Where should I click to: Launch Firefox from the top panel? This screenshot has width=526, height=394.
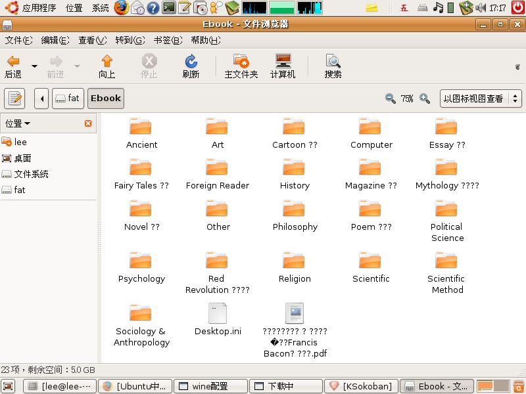tap(122, 8)
